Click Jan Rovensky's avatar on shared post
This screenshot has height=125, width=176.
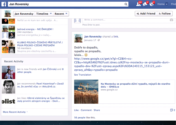pyautogui.click(x=78, y=38)
